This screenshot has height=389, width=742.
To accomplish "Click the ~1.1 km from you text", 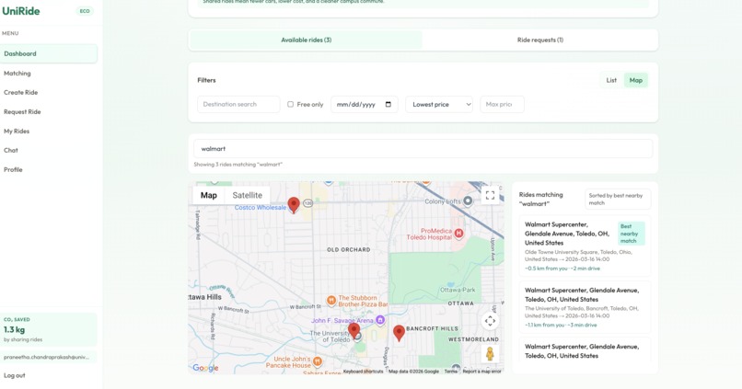I will coord(545,326).
